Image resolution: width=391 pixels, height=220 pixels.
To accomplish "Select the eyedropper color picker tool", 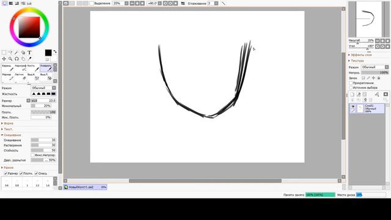I will pos(29,59).
